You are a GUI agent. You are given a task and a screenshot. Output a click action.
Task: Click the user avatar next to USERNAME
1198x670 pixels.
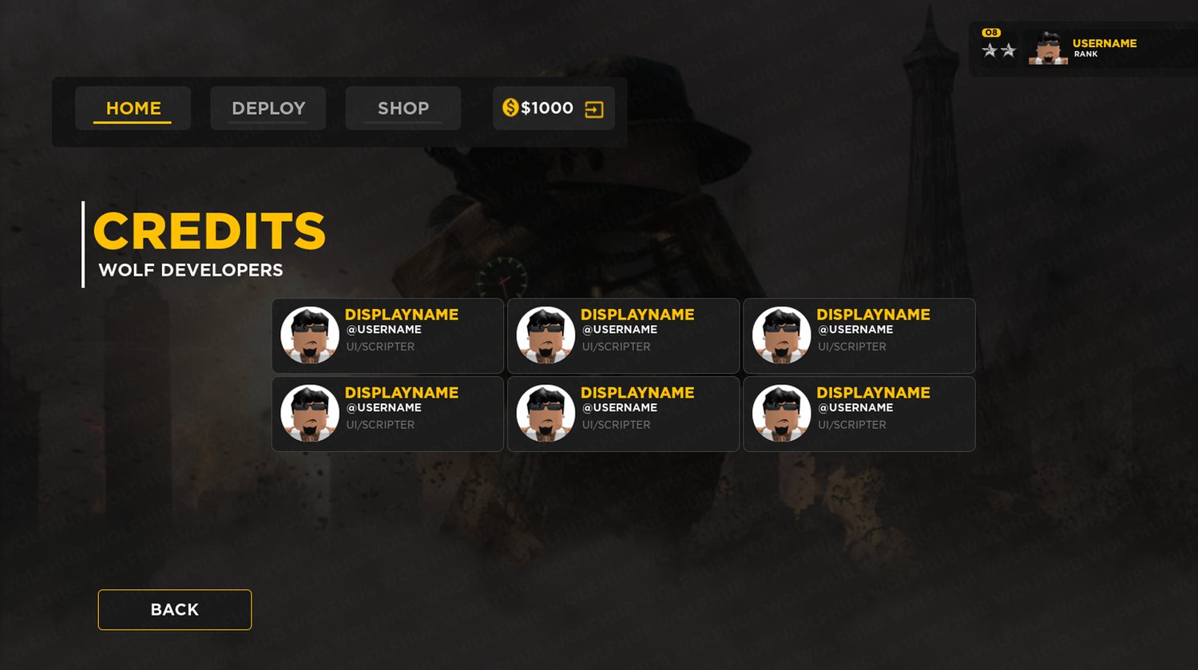pyautogui.click(x=1048, y=49)
